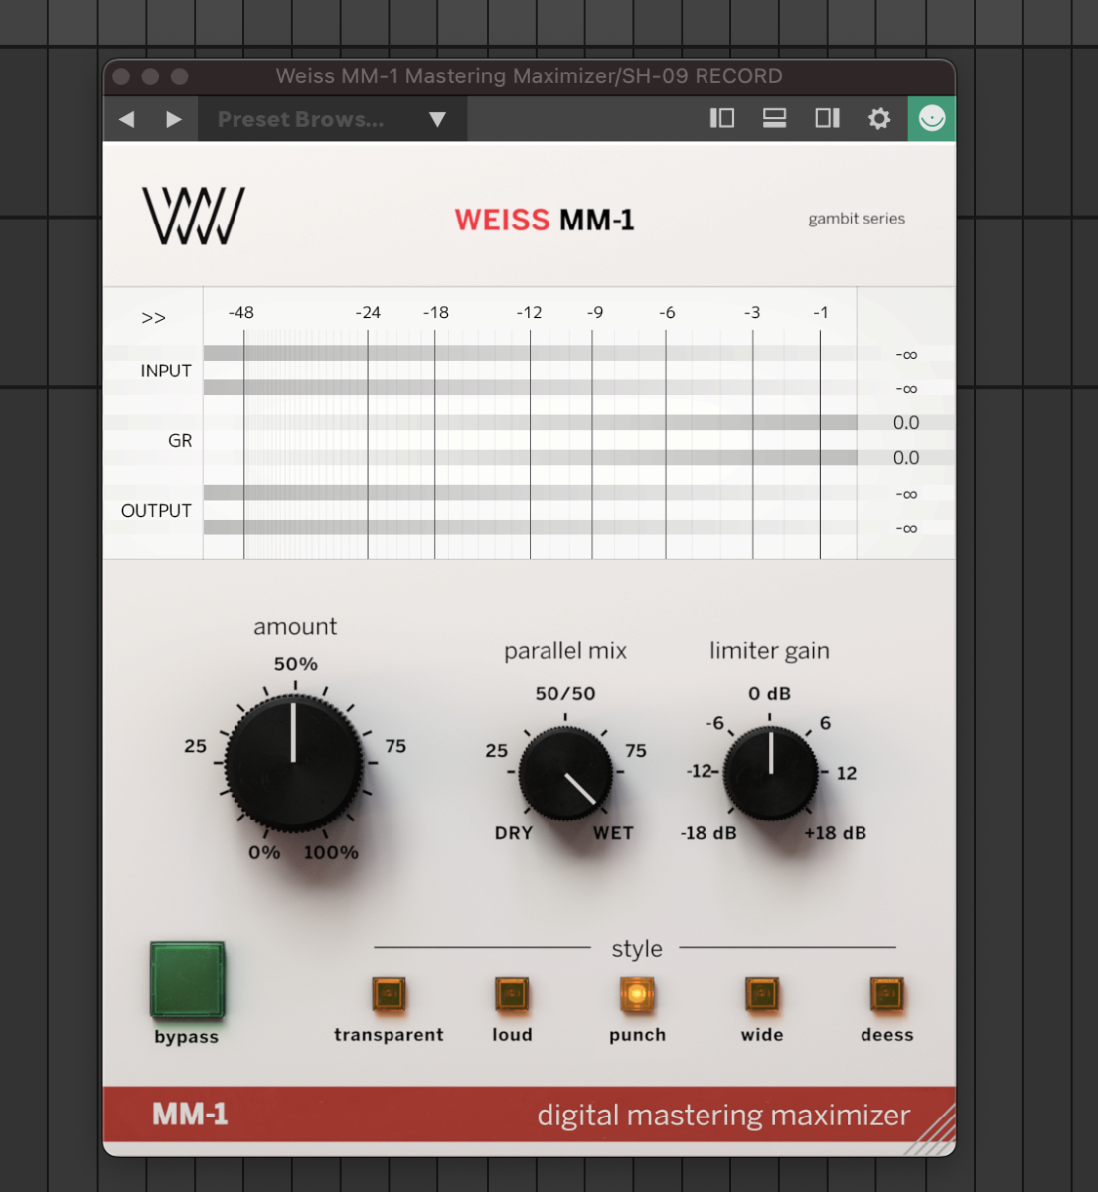Click the DRY label on parallel mix
Screen dimensions: 1098x1192
coord(514,833)
